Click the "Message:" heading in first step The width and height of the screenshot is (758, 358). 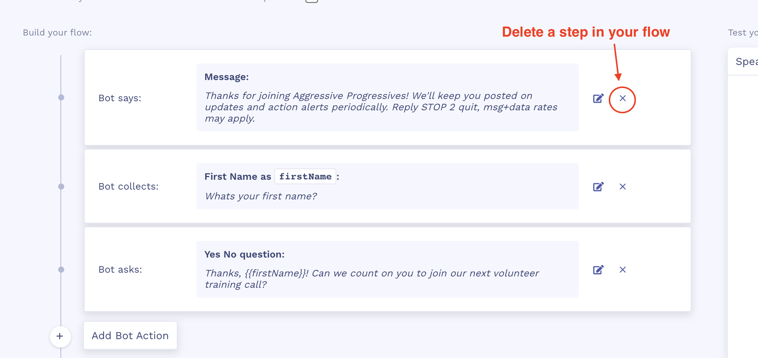click(x=227, y=77)
